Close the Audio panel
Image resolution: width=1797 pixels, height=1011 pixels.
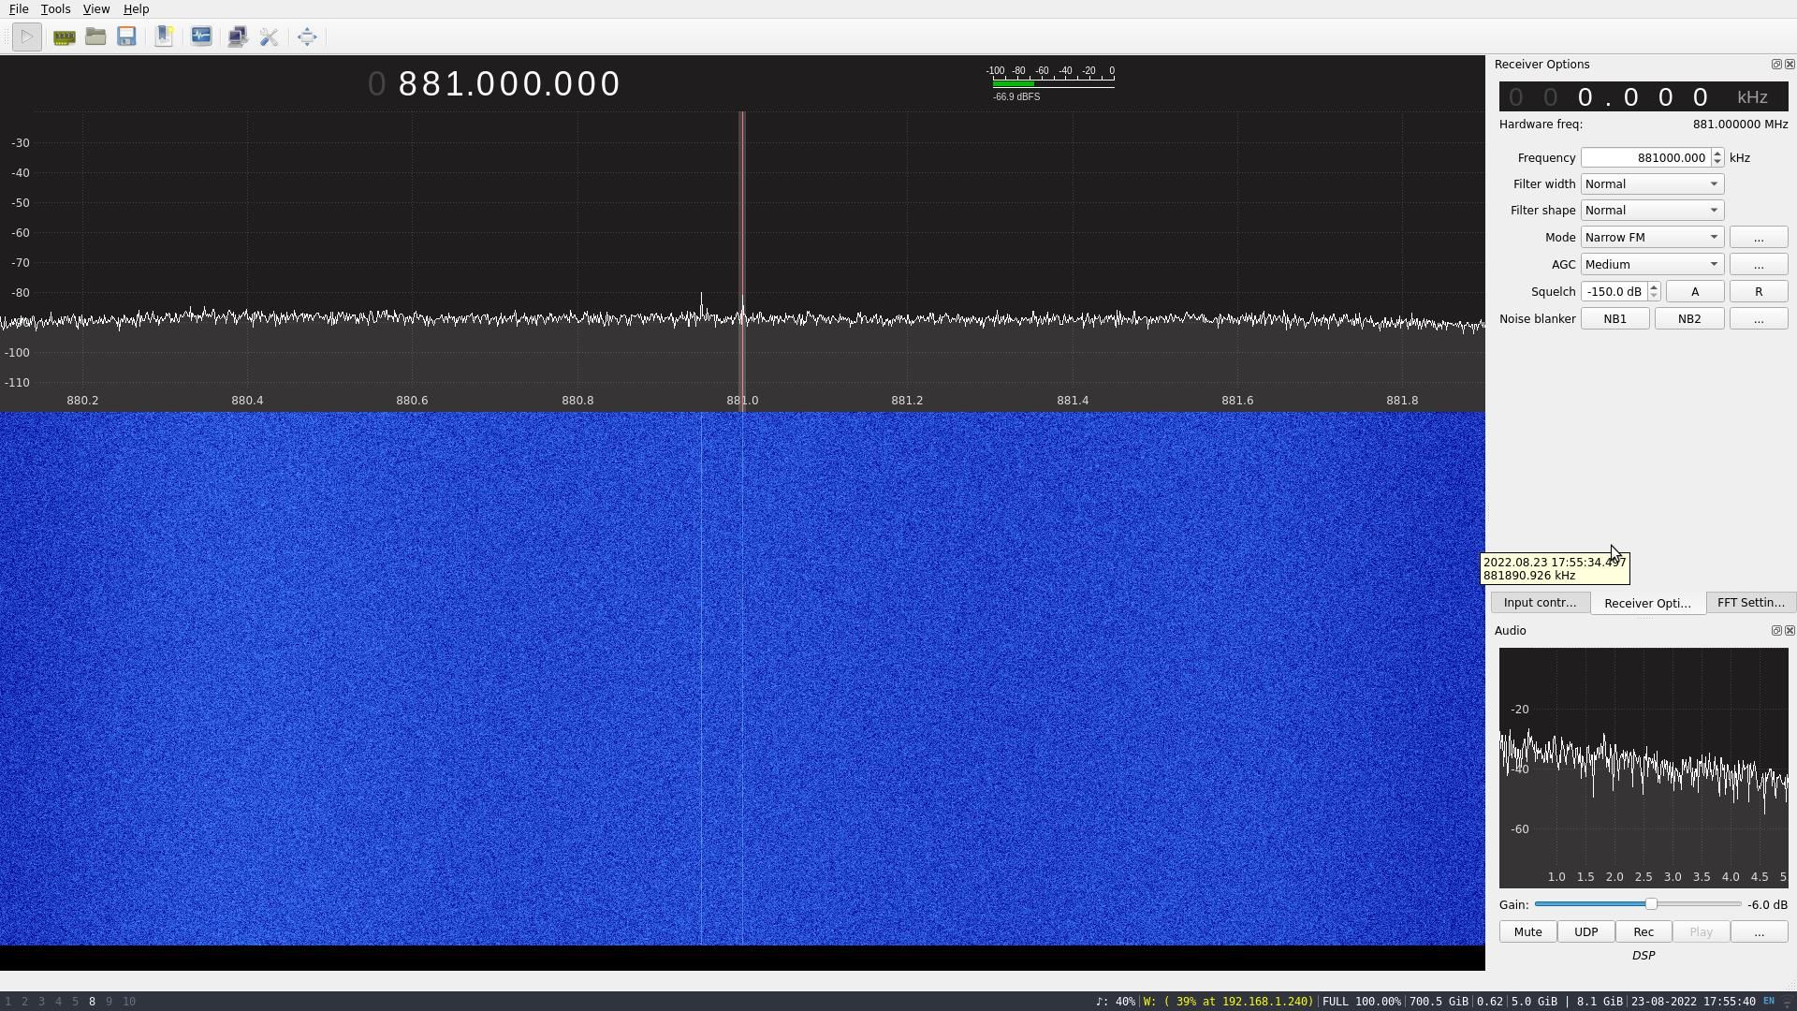click(1790, 631)
